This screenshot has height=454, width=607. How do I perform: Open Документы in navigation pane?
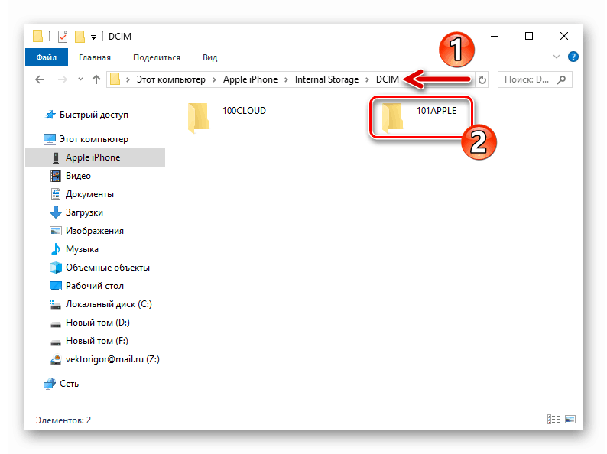(x=82, y=194)
